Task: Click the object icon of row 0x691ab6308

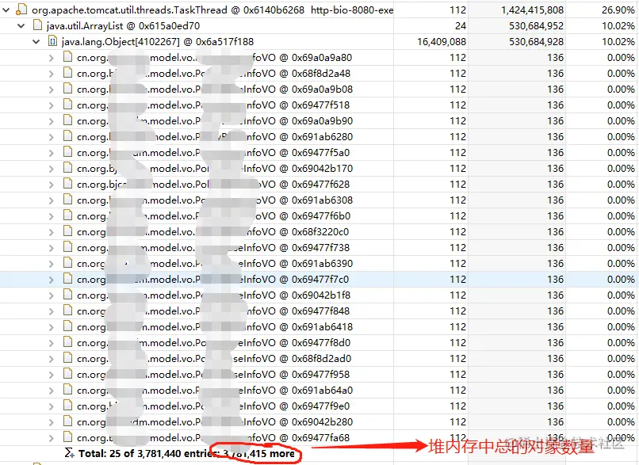Action: (x=67, y=200)
